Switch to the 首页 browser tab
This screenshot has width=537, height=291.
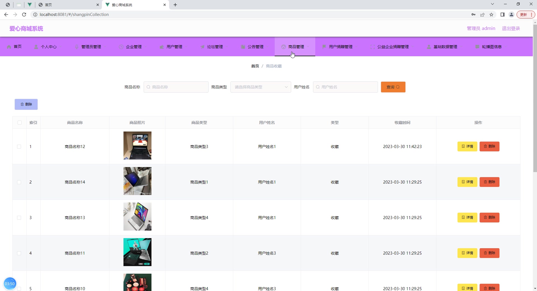[x=69, y=5]
